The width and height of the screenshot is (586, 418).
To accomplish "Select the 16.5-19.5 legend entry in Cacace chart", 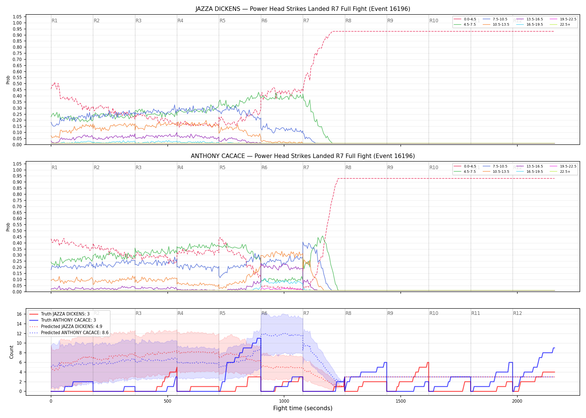I will click(x=530, y=172).
